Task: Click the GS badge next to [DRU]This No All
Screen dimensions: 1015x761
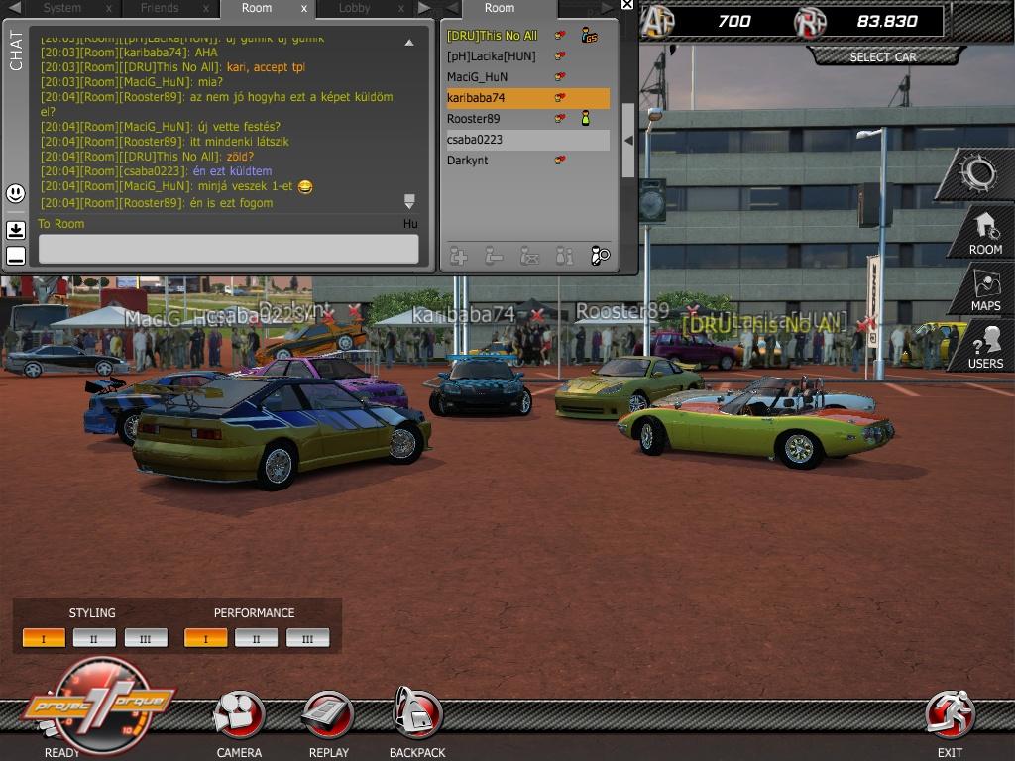Action: (x=589, y=36)
